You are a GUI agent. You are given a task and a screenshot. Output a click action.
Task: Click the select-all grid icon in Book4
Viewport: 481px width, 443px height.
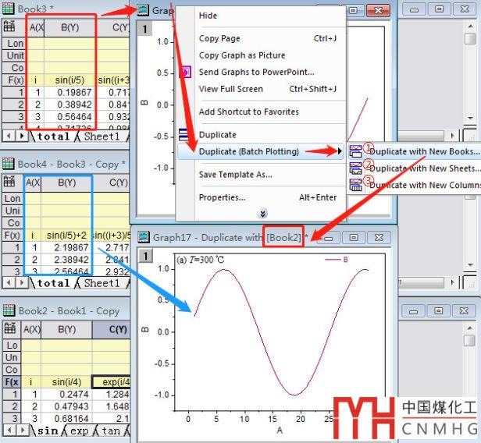coord(9,182)
